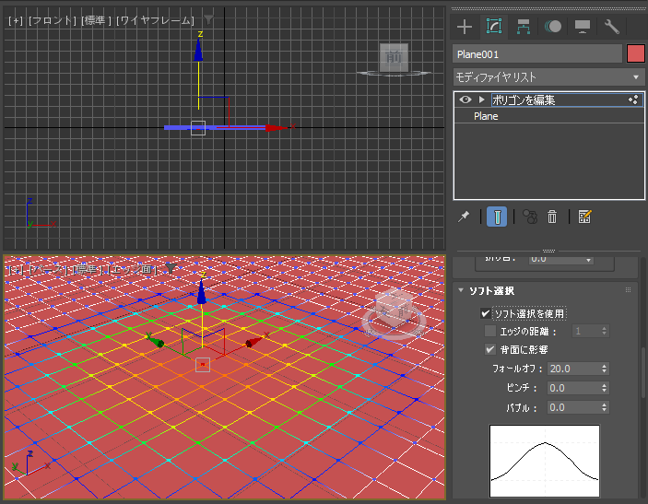Click the 前 ViewCube face in front viewport
Viewport: 648px width, 504px height.
tap(394, 57)
